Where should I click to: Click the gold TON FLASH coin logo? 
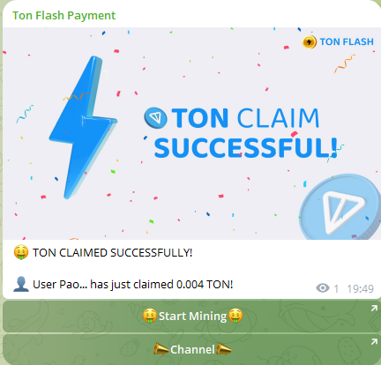point(310,41)
